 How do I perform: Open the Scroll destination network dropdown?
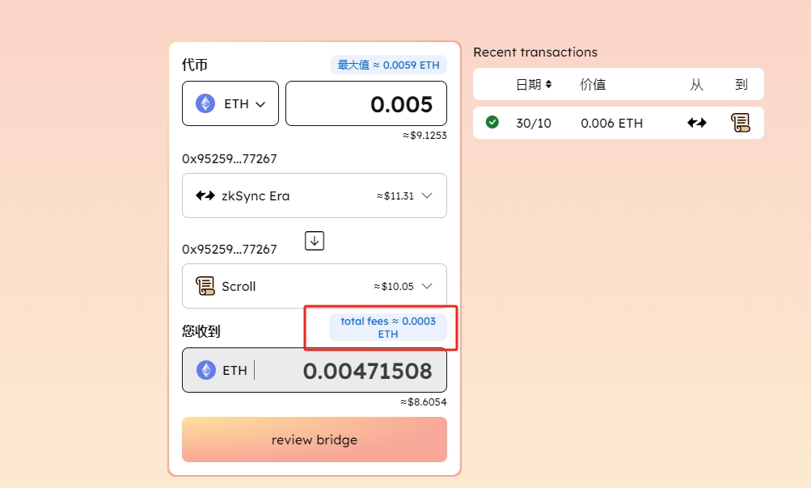click(x=315, y=286)
